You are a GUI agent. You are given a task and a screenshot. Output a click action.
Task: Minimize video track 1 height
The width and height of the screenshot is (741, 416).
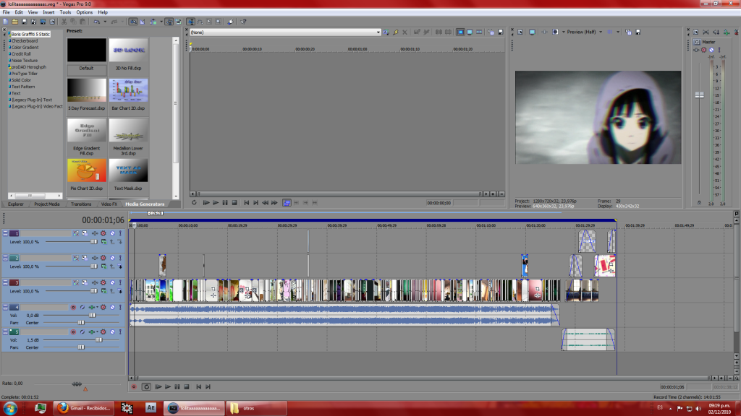[5, 233]
